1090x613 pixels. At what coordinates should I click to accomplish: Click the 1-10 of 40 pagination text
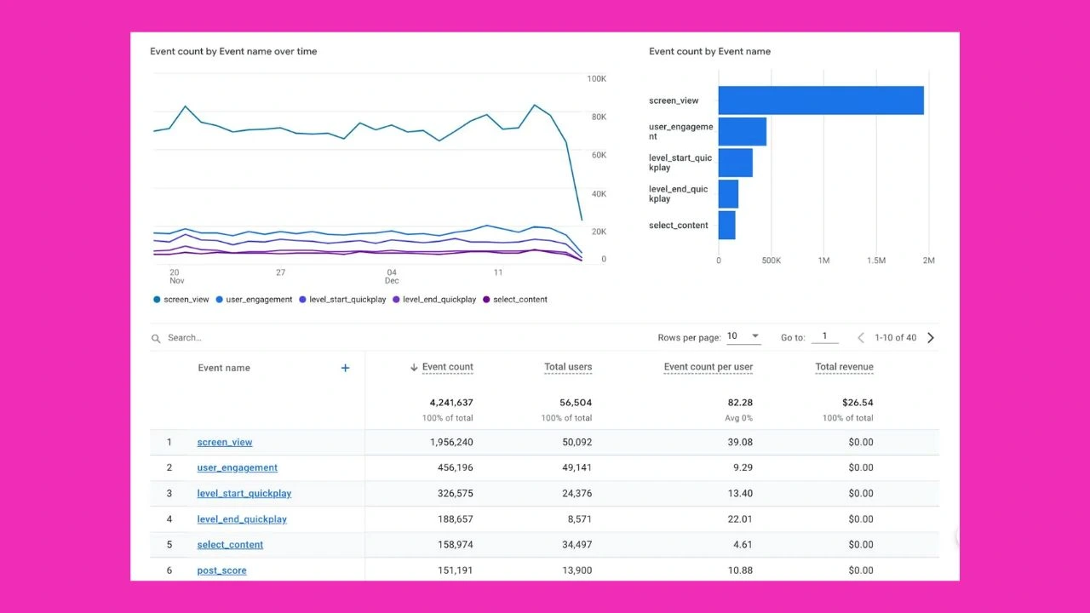896,338
